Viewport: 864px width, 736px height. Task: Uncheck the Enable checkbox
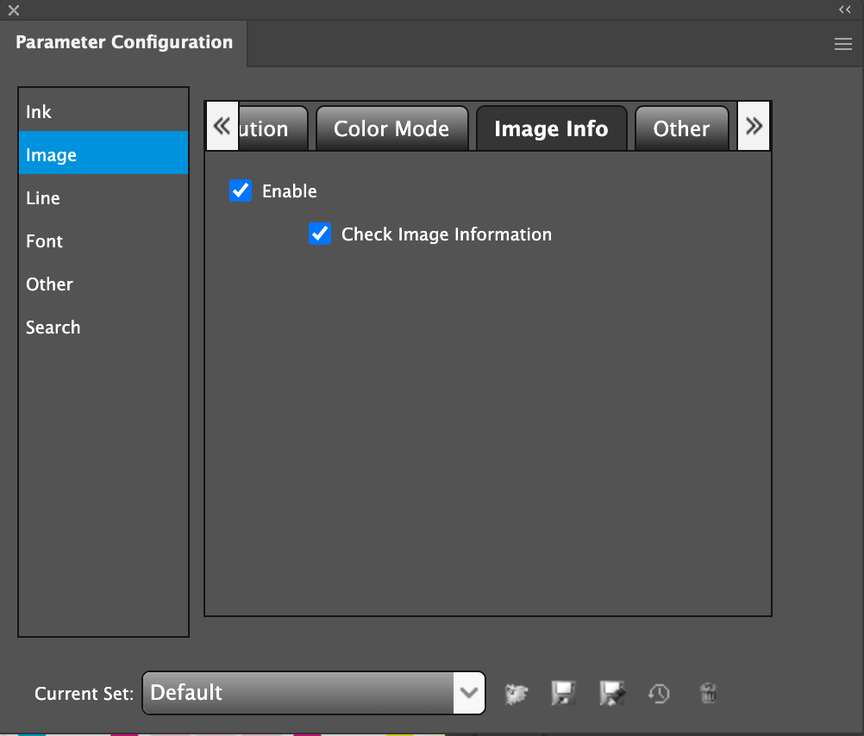[241, 190]
